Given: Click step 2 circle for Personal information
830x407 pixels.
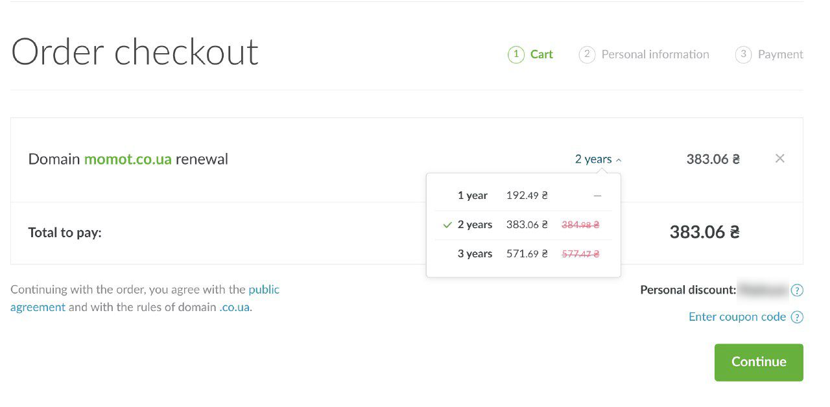Looking at the screenshot, I should pyautogui.click(x=587, y=54).
